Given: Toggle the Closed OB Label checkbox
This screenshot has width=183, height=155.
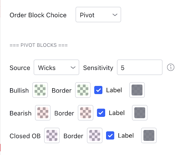Looking at the screenshot, I should pos(110,135).
